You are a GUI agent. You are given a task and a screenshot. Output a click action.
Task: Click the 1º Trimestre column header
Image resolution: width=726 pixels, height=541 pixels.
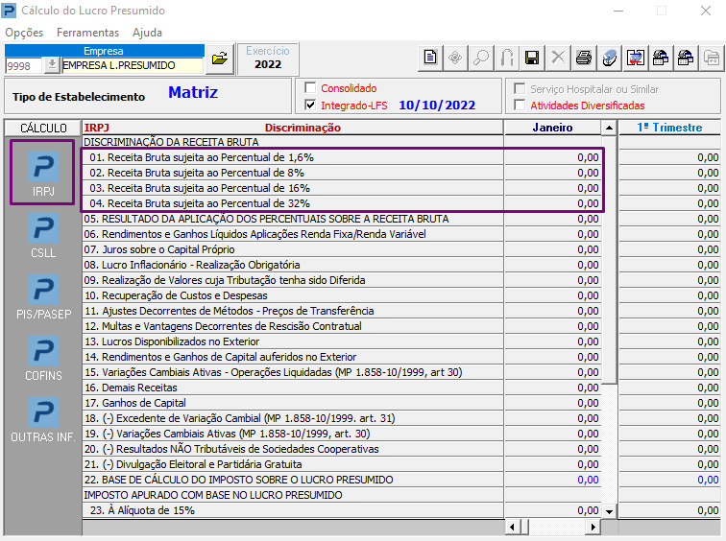click(669, 128)
